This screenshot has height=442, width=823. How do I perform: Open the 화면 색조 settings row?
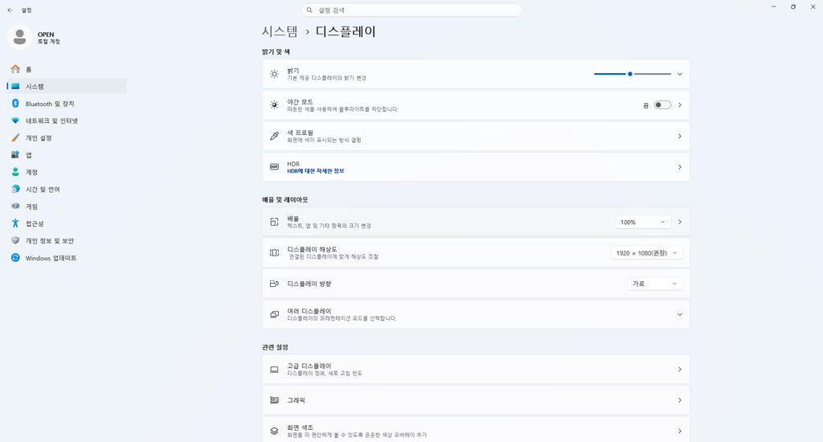pyautogui.click(x=476, y=430)
